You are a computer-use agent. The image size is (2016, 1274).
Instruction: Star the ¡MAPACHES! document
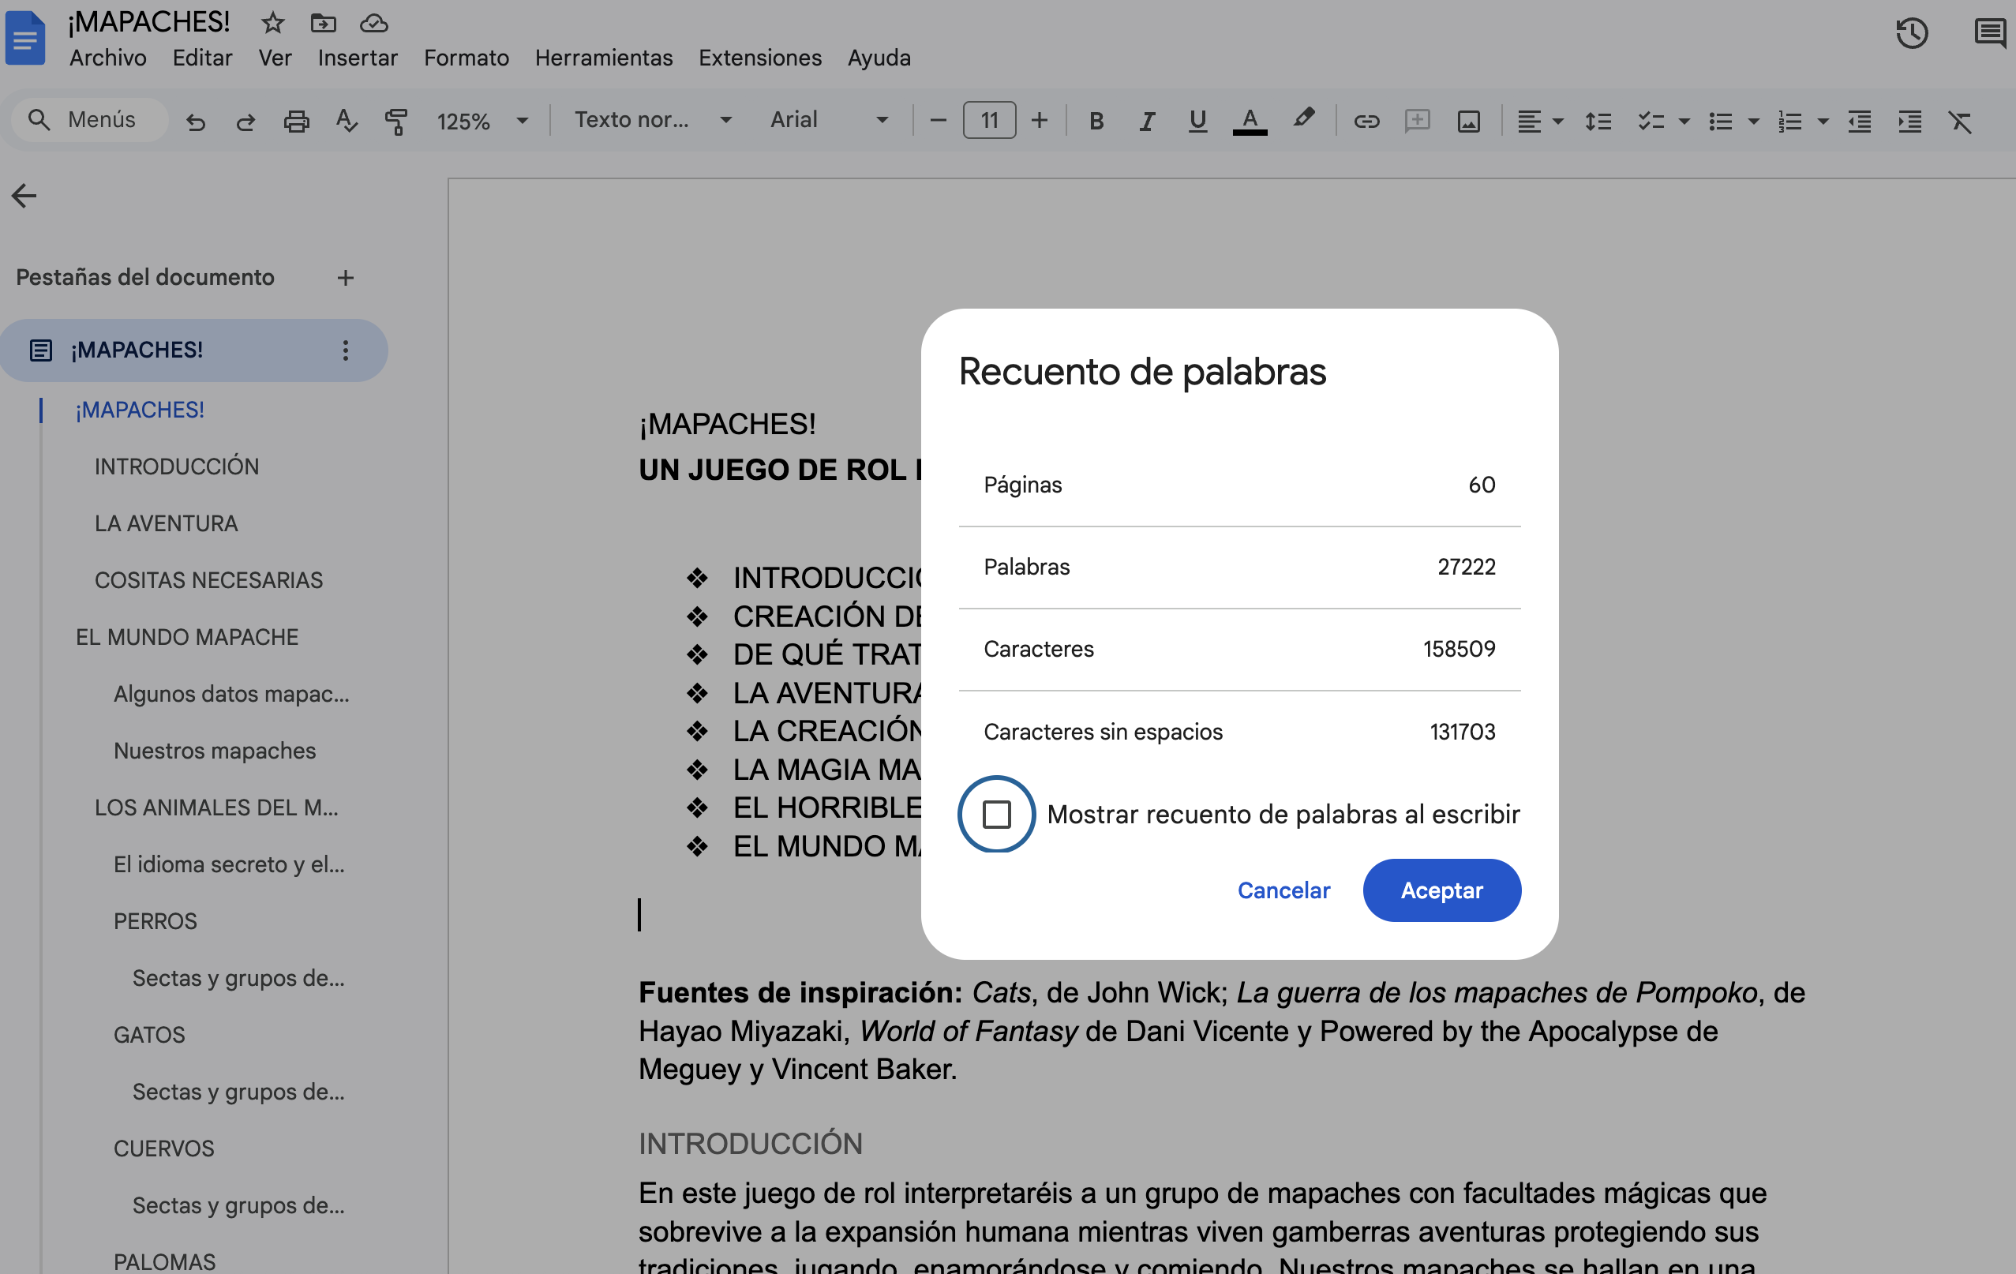pos(272,24)
